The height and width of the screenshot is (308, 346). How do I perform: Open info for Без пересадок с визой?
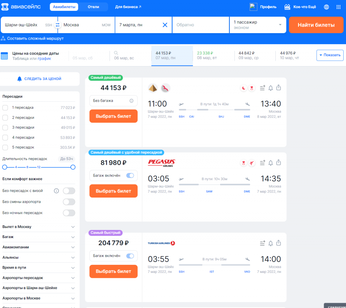(x=56, y=190)
